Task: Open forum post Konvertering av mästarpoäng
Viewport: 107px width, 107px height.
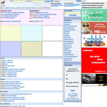Action: (14, 71)
